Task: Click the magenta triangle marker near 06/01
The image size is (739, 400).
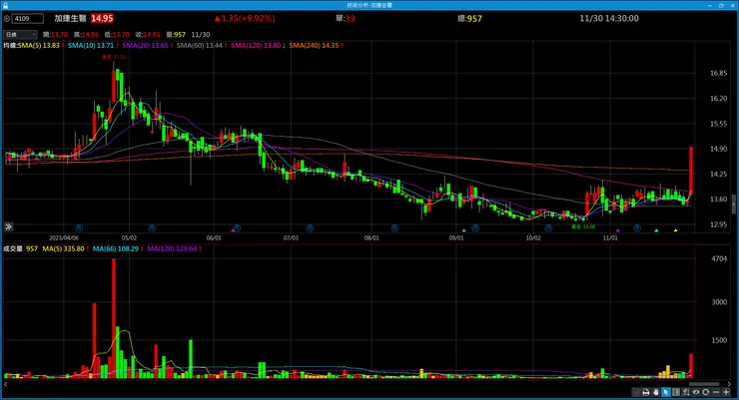Action: click(233, 230)
